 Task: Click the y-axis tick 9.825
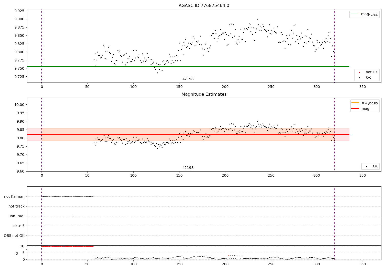(19, 44)
